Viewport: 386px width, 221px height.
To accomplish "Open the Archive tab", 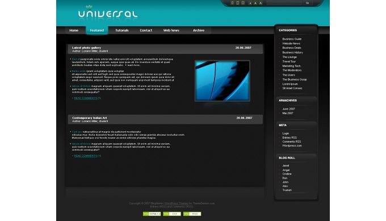I will [x=199, y=30].
